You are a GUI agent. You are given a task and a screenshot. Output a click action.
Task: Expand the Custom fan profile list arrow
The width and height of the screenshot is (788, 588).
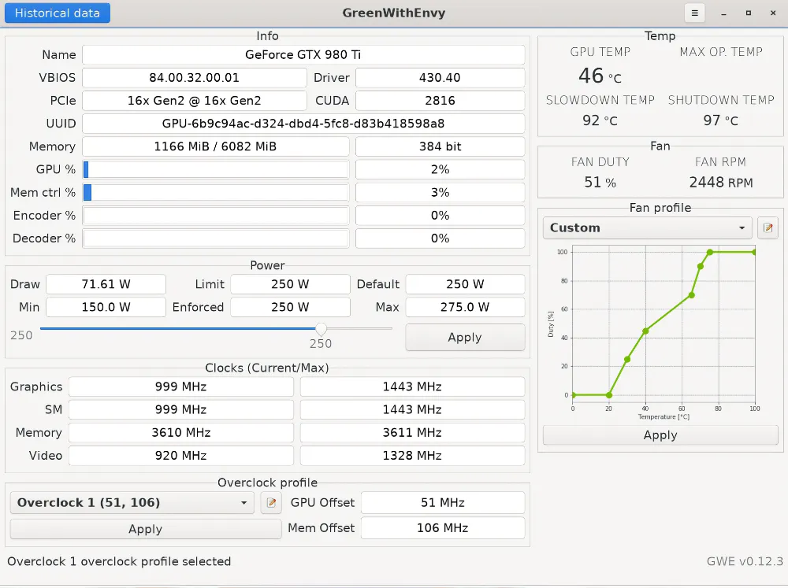742,227
